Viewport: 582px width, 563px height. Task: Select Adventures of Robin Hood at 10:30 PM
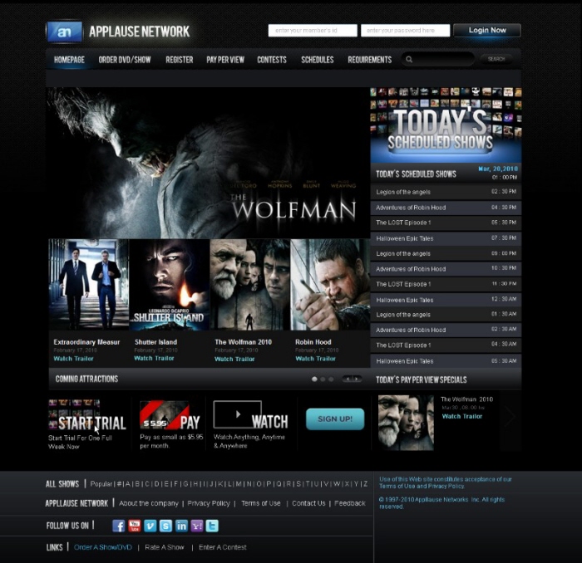pyautogui.click(x=446, y=269)
